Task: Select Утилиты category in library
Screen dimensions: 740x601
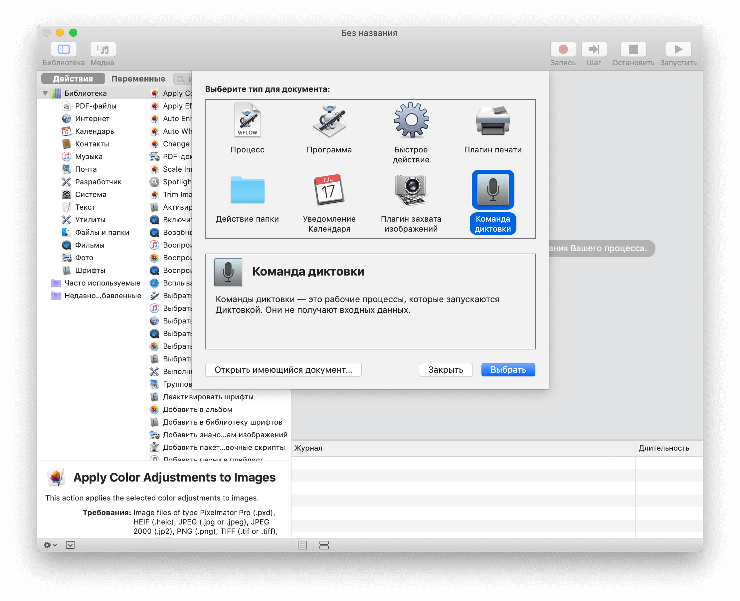Action: pos(92,220)
